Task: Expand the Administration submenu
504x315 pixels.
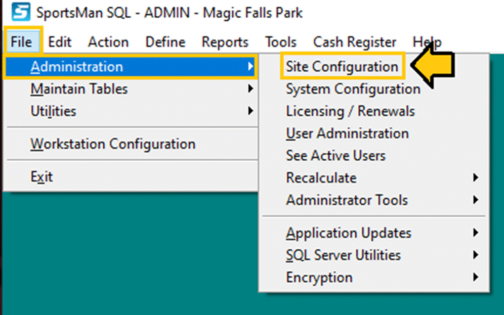Action: click(77, 67)
